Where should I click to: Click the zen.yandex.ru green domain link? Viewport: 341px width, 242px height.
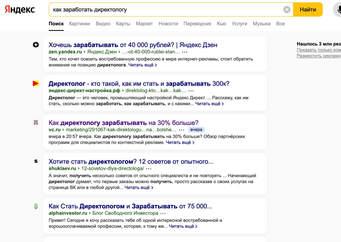point(65,52)
